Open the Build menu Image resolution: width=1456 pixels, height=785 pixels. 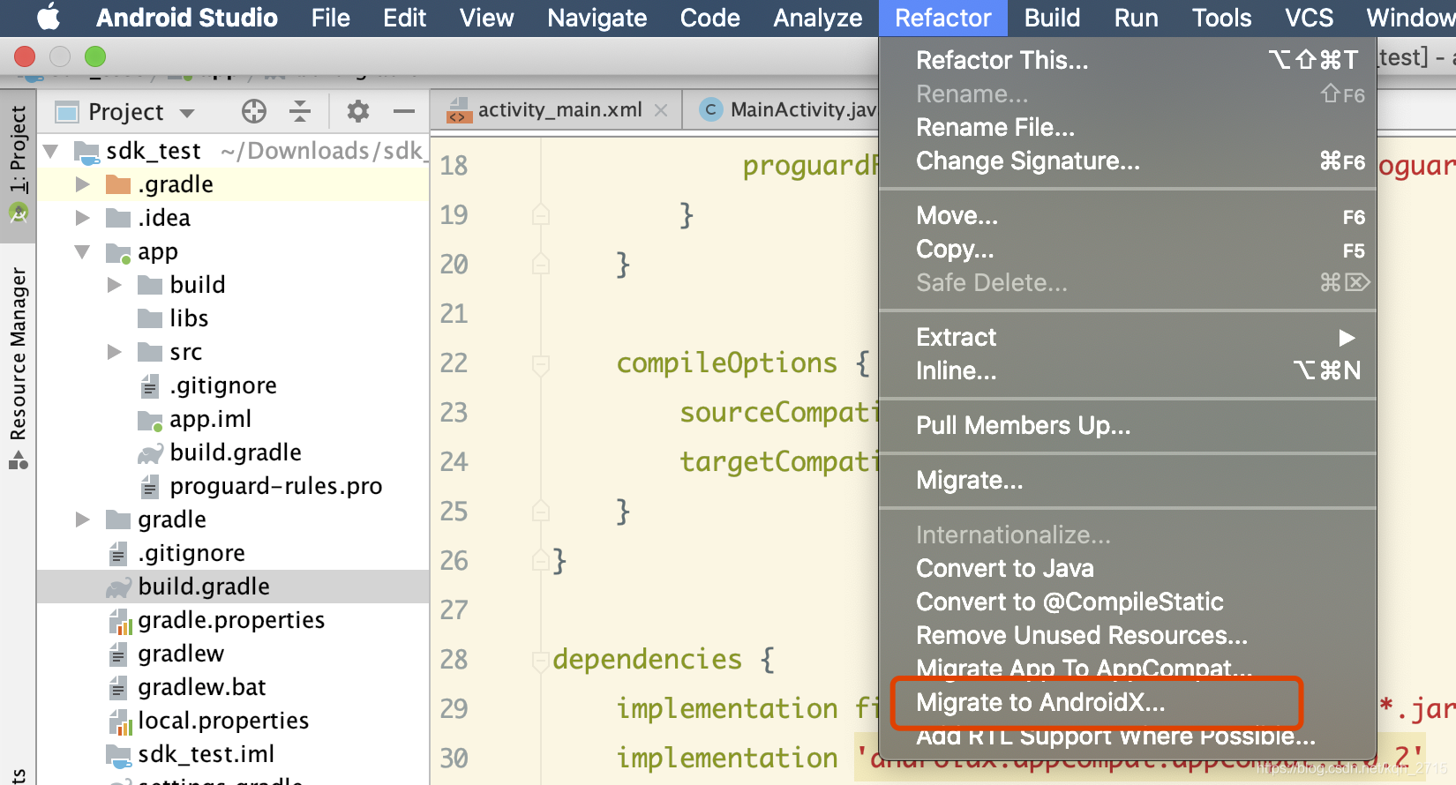click(1052, 18)
